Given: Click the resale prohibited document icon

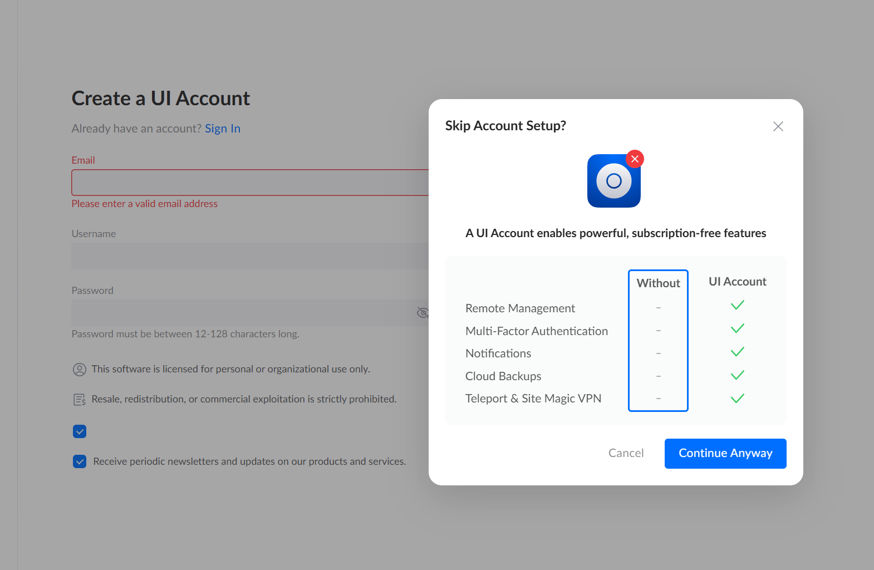Looking at the screenshot, I should tap(80, 400).
